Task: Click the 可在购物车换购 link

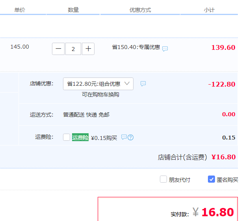Action: tap(100, 95)
